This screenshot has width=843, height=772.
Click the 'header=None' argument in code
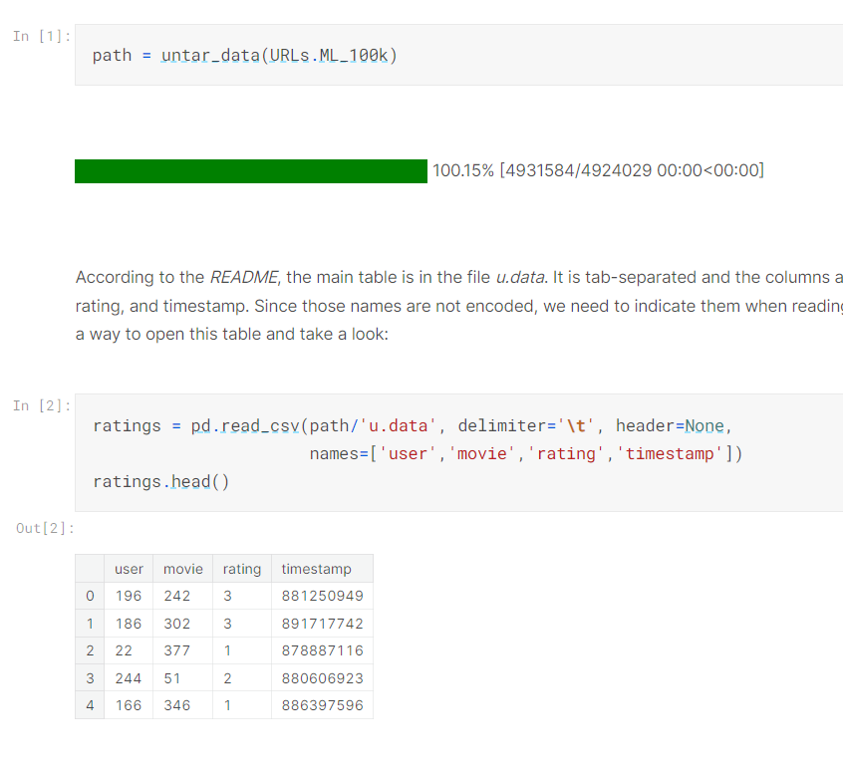[670, 425]
